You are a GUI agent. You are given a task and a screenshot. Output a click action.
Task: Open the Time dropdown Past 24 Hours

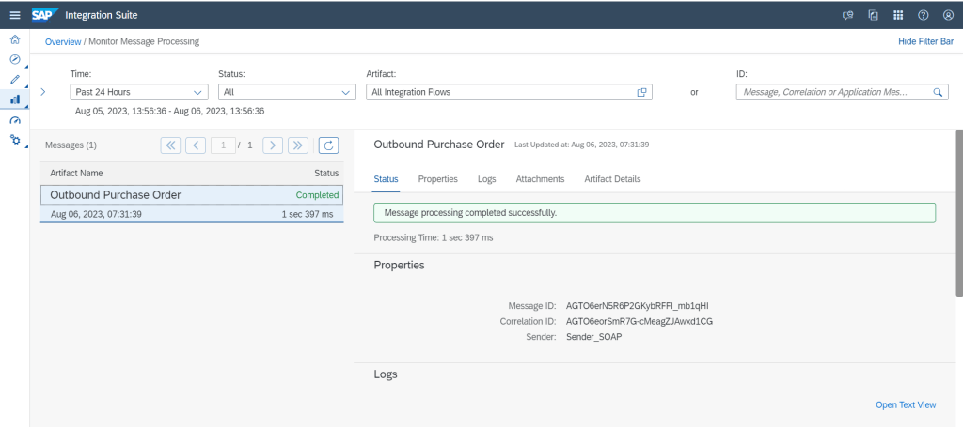tap(139, 92)
